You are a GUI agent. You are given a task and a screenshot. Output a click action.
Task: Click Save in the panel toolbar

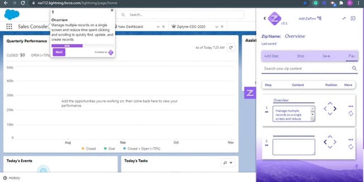pyautogui.click(x=326, y=56)
